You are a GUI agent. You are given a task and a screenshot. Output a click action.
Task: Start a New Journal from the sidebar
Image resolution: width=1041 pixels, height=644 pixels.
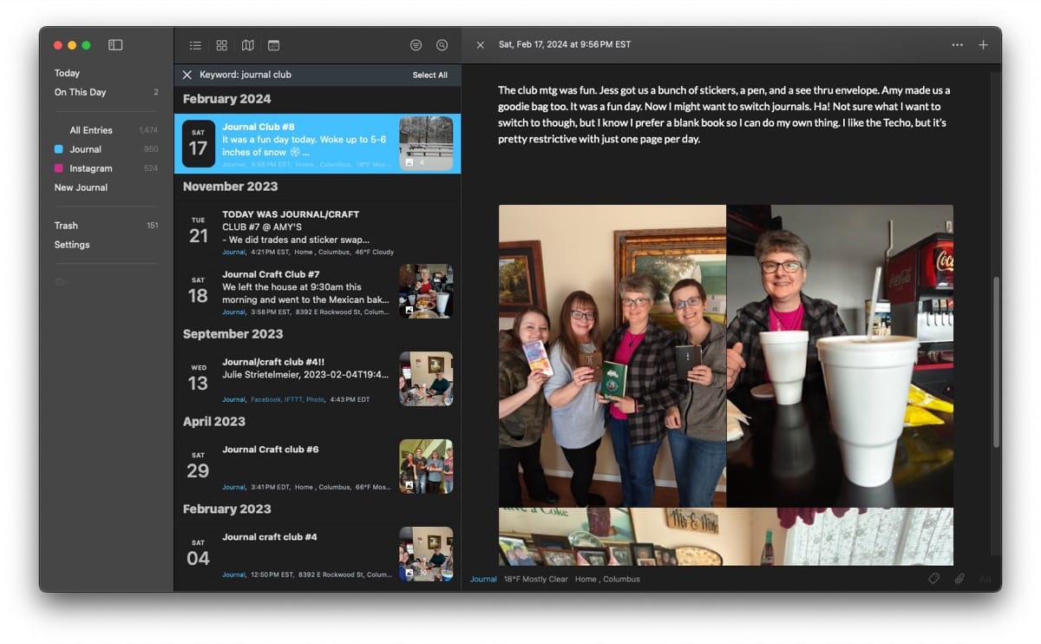(x=80, y=187)
